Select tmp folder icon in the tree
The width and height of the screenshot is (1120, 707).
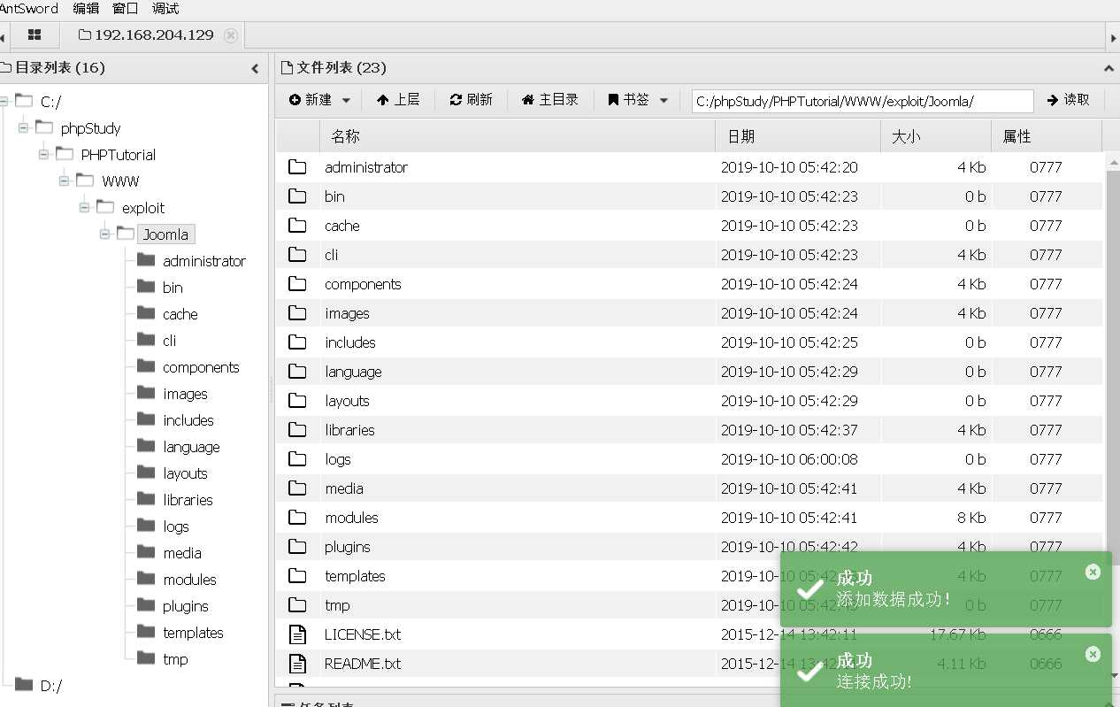[x=146, y=658]
